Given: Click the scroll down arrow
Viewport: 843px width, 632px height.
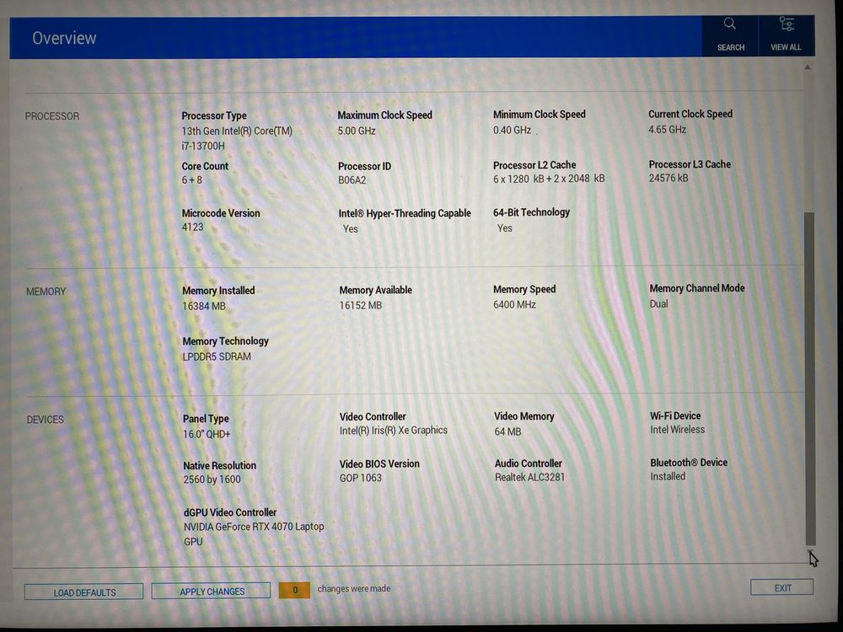Looking at the screenshot, I should click(x=809, y=551).
